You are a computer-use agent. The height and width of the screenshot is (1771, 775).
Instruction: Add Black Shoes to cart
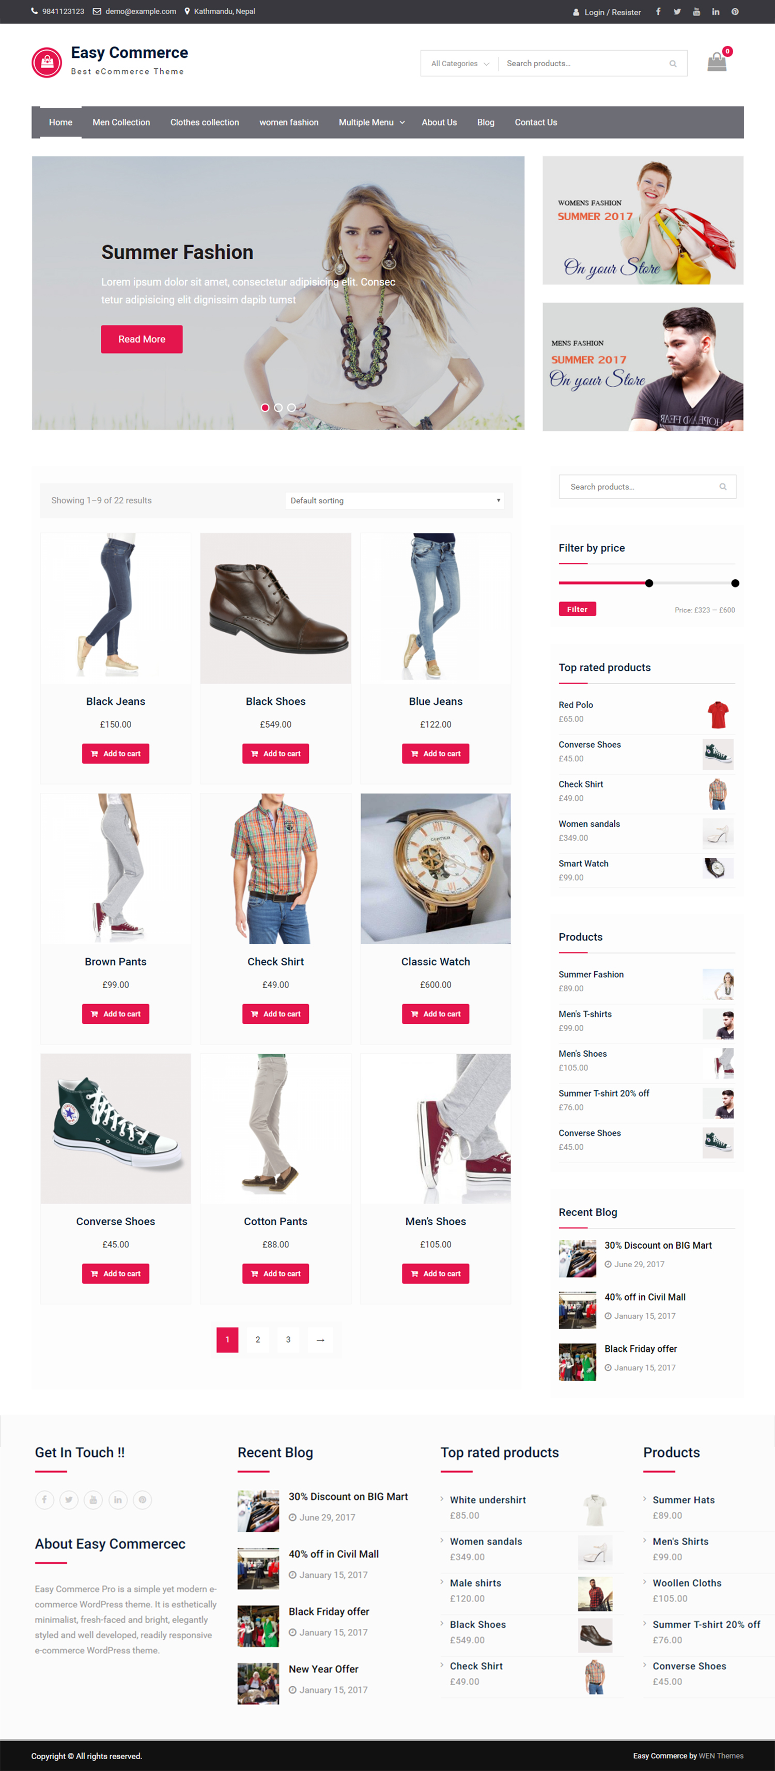(275, 753)
